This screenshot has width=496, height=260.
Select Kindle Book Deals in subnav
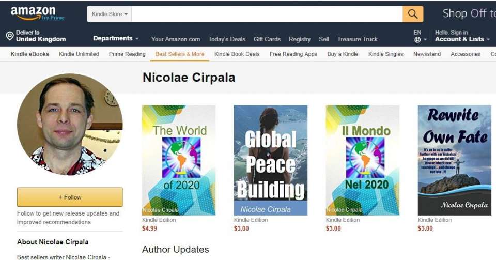237,54
